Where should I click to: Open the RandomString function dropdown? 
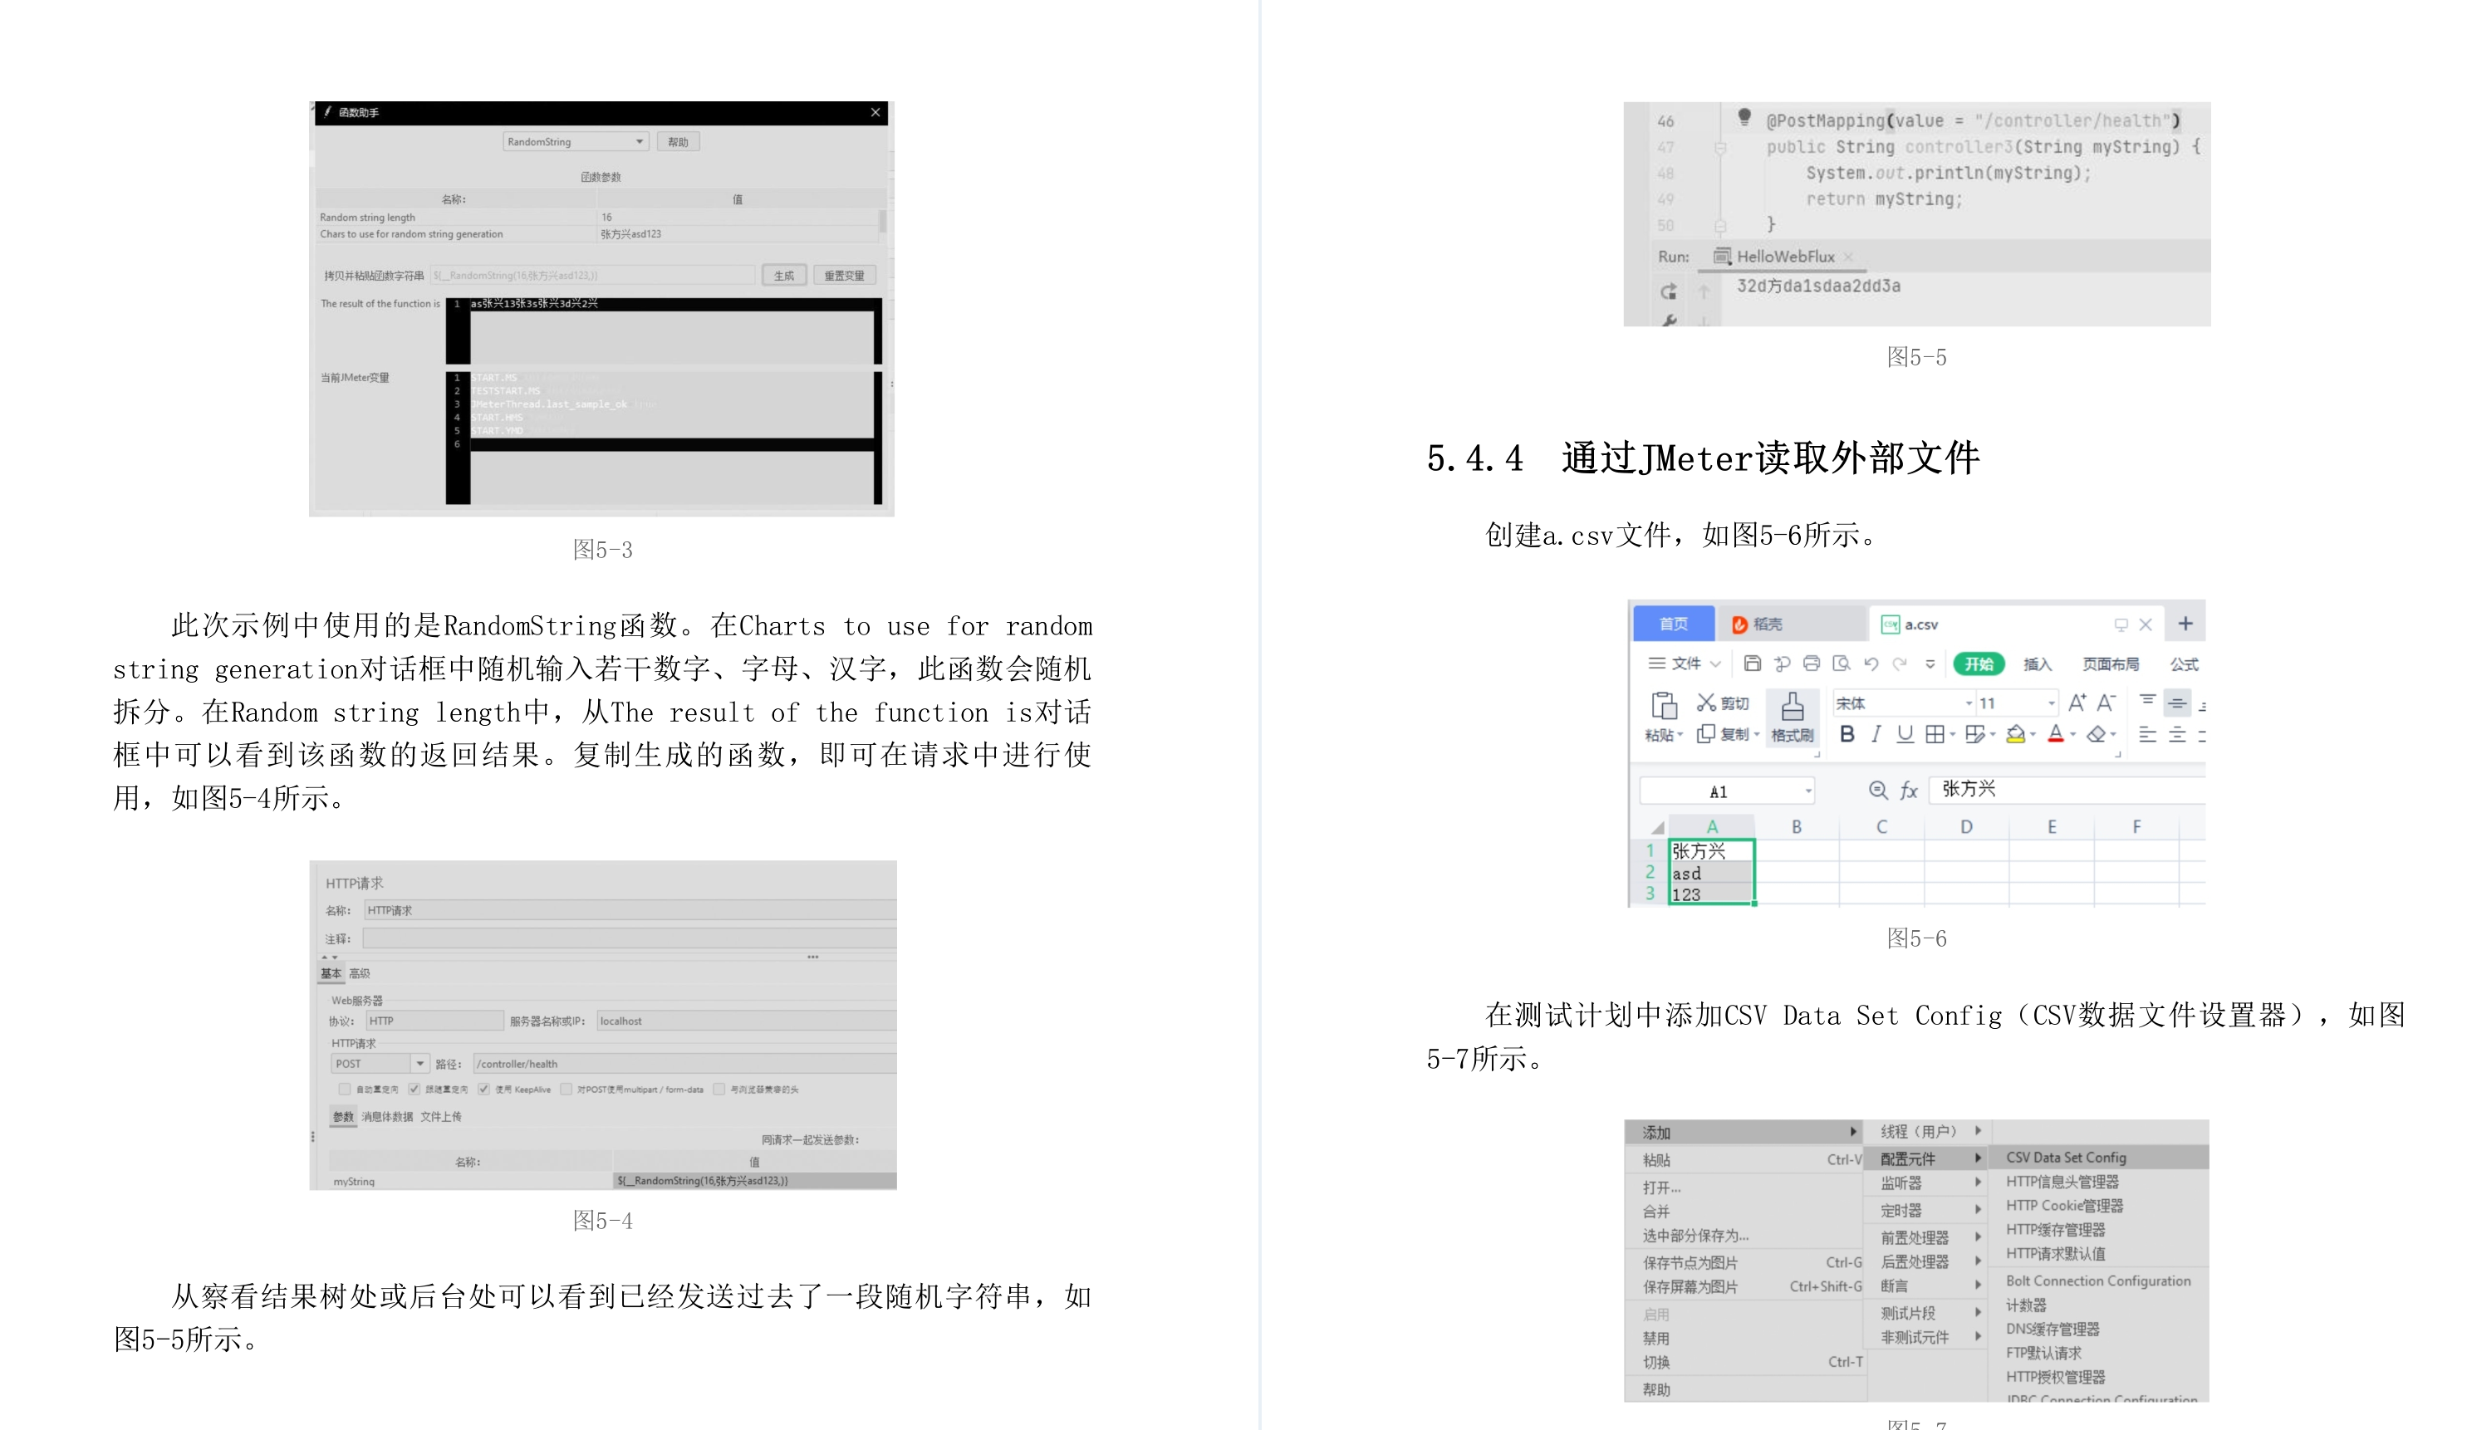(x=640, y=142)
